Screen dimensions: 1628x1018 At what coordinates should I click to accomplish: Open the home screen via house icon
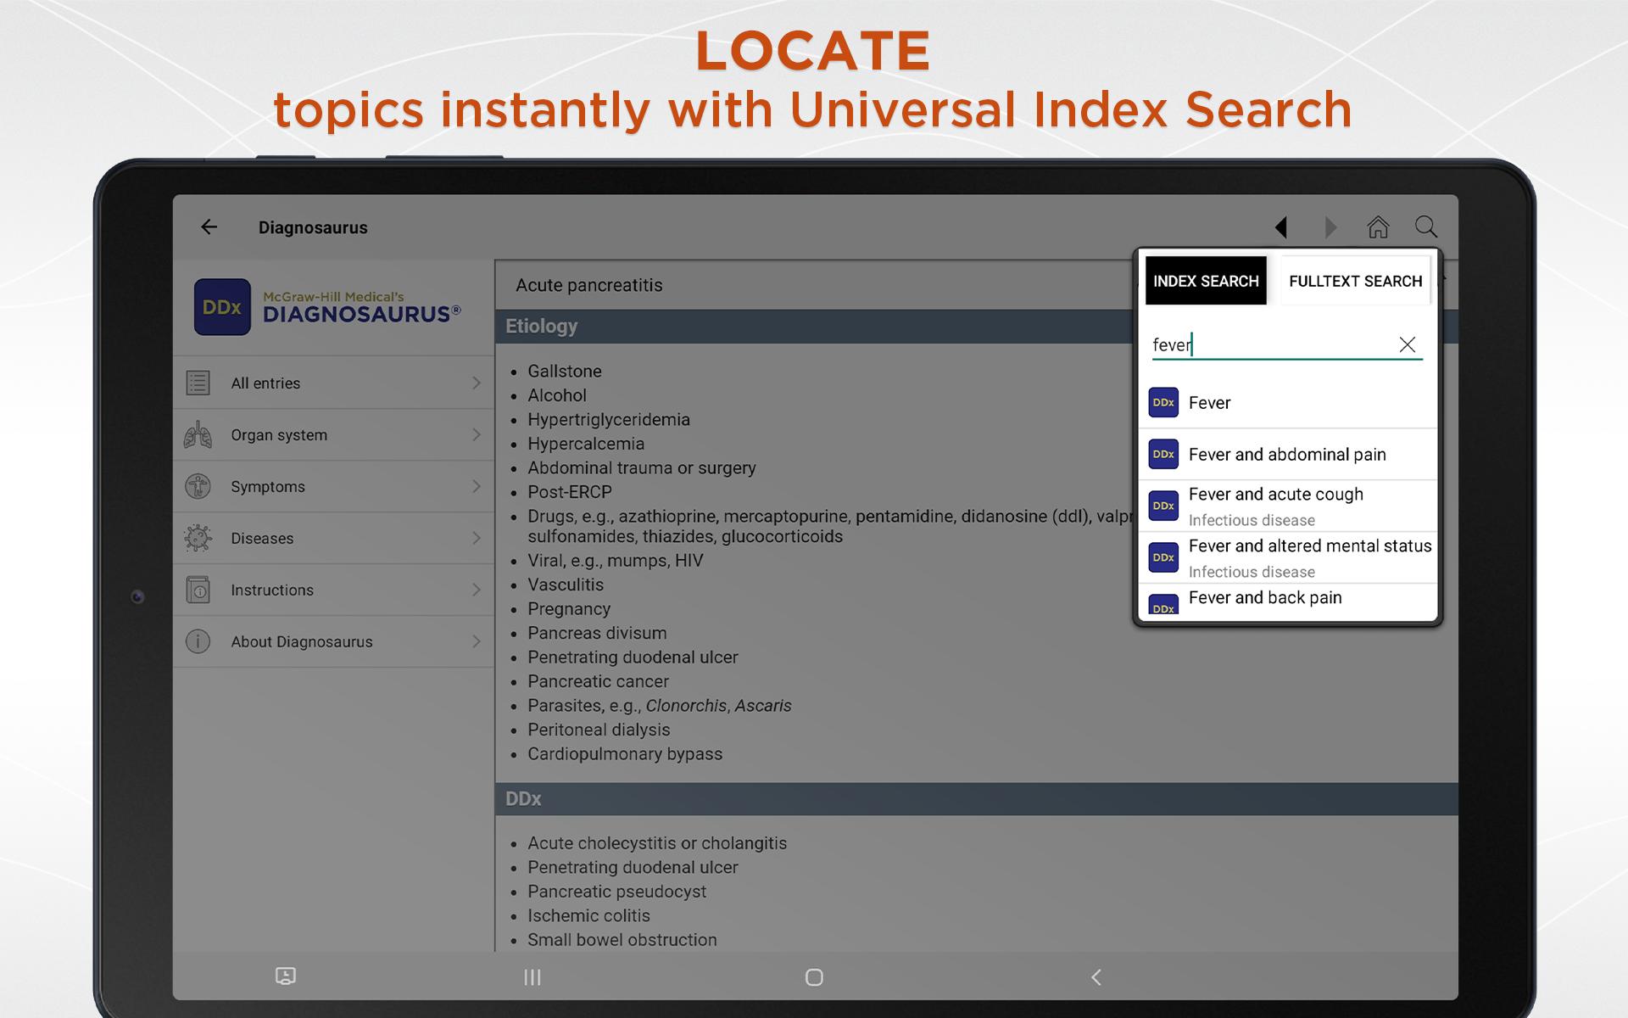tap(1378, 227)
